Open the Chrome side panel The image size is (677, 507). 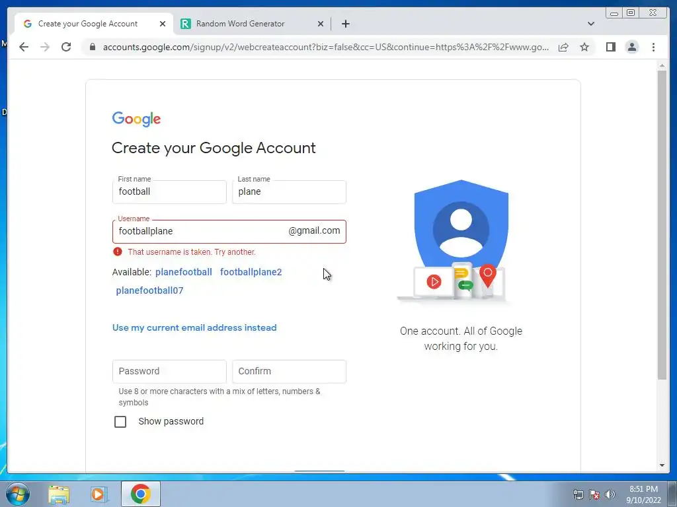[x=610, y=47]
